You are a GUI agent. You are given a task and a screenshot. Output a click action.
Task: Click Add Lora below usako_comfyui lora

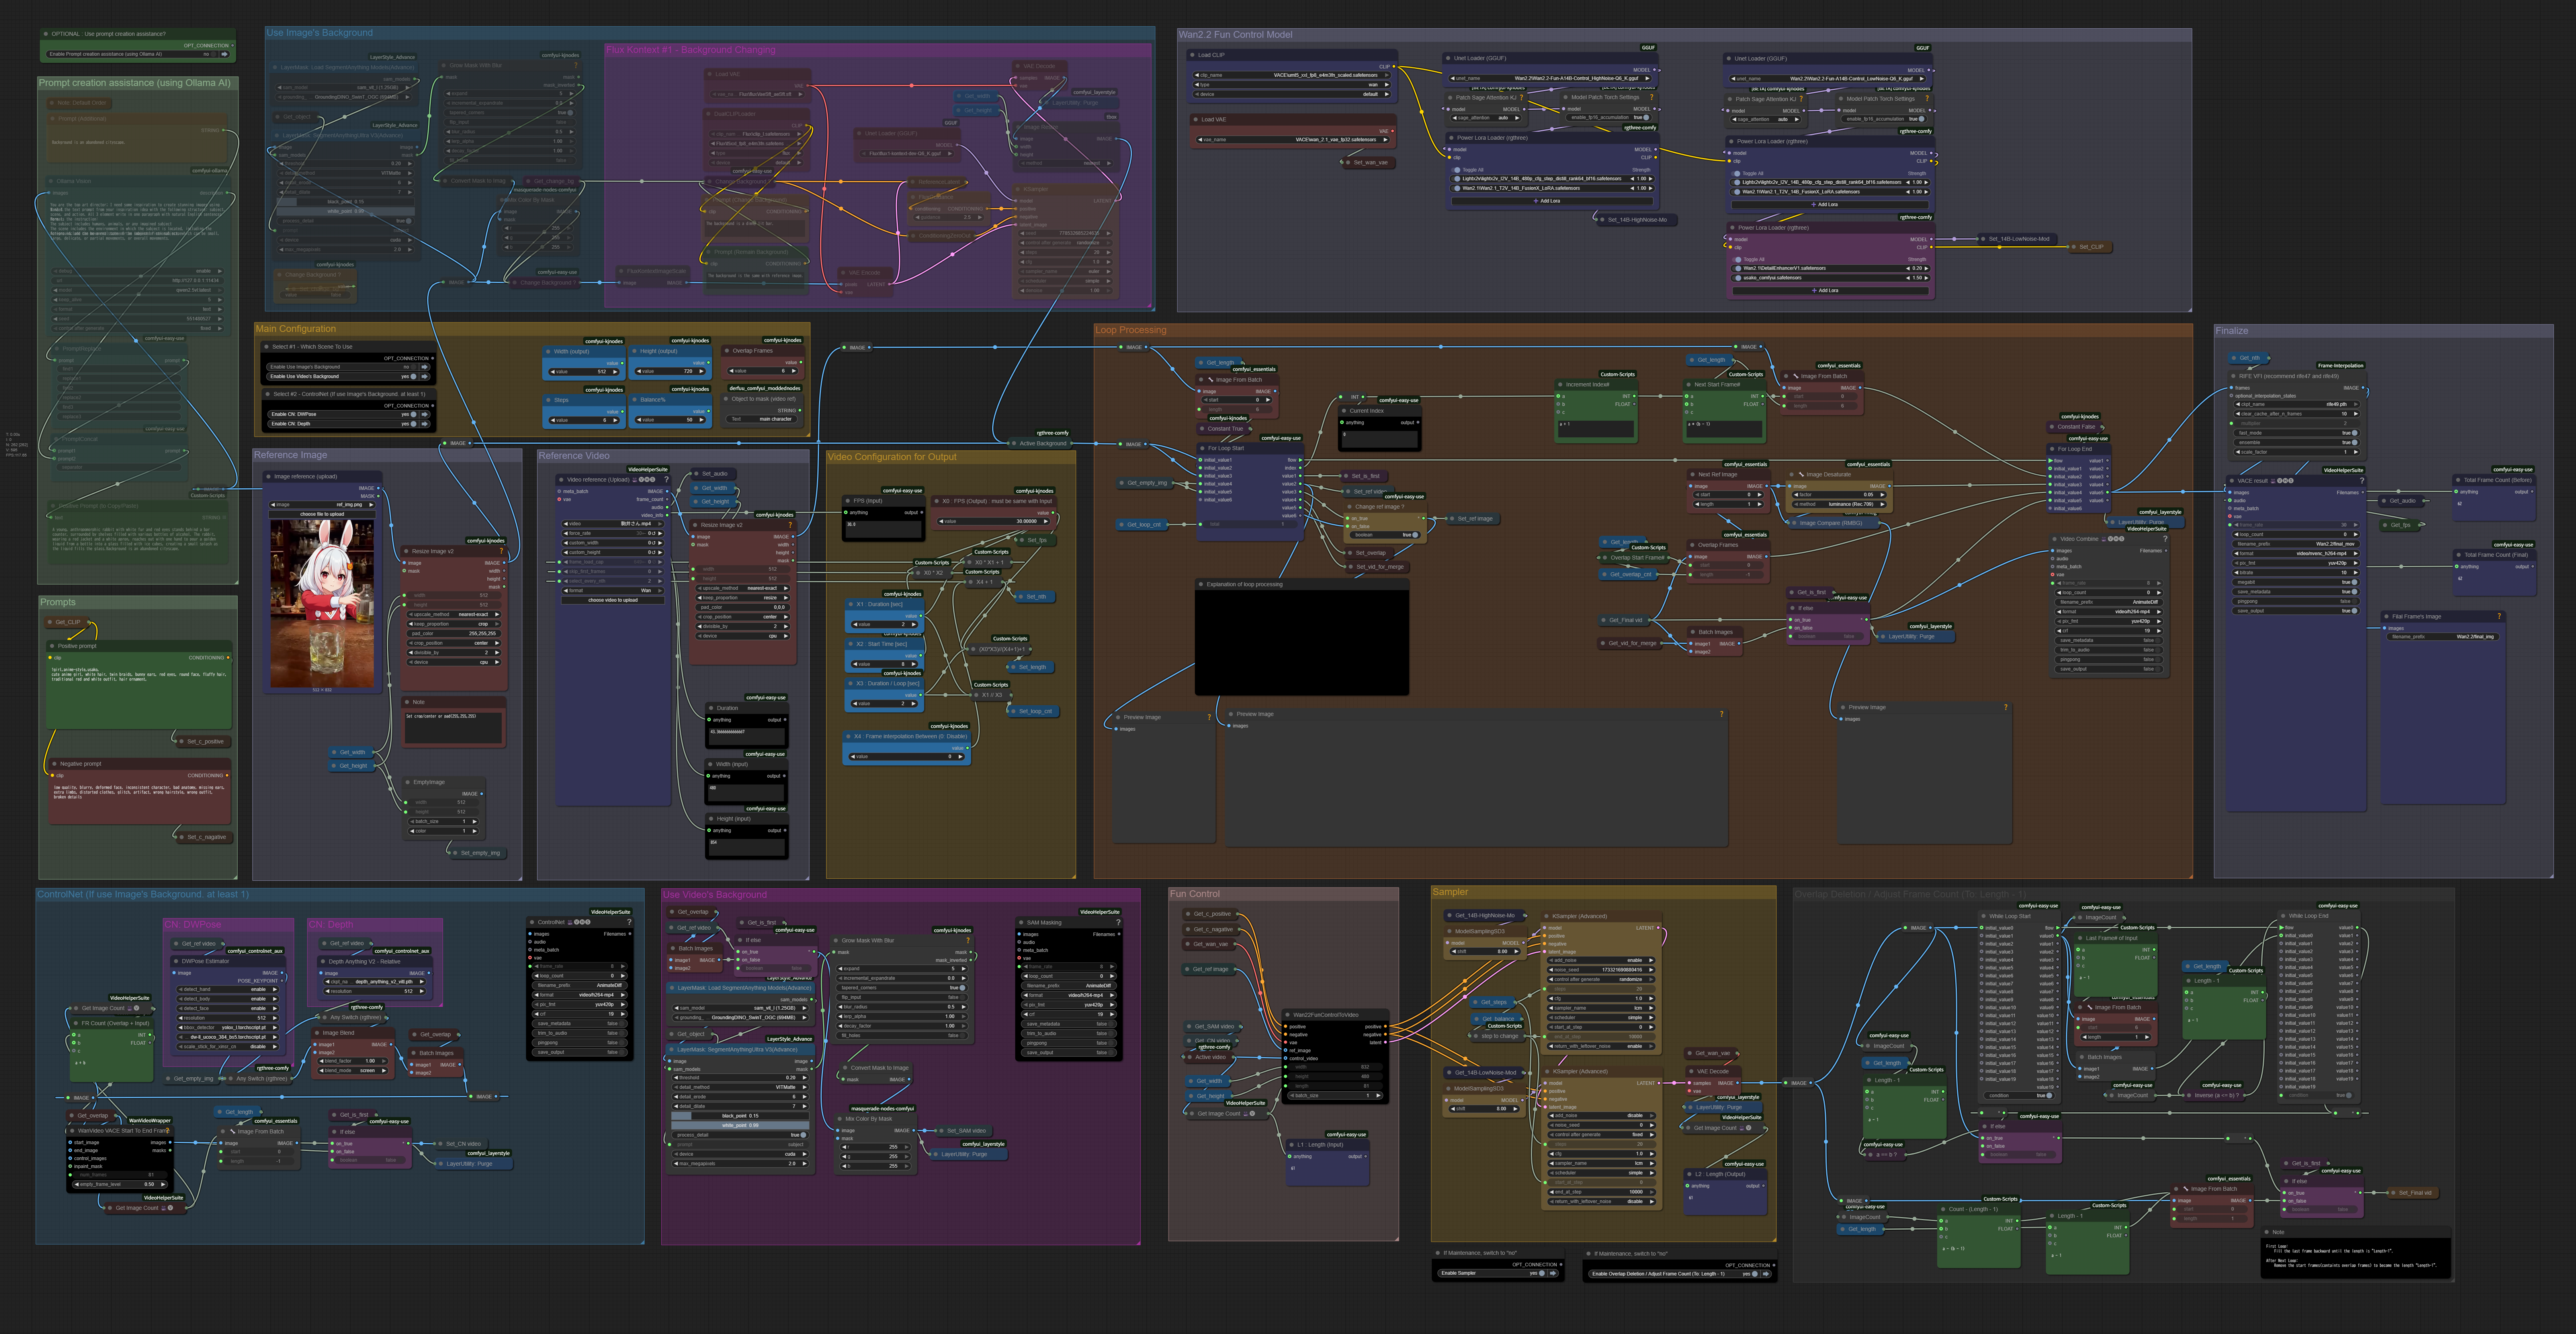[1827, 291]
